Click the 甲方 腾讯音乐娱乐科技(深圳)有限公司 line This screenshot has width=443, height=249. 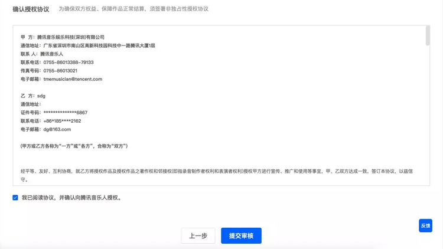(x=63, y=37)
